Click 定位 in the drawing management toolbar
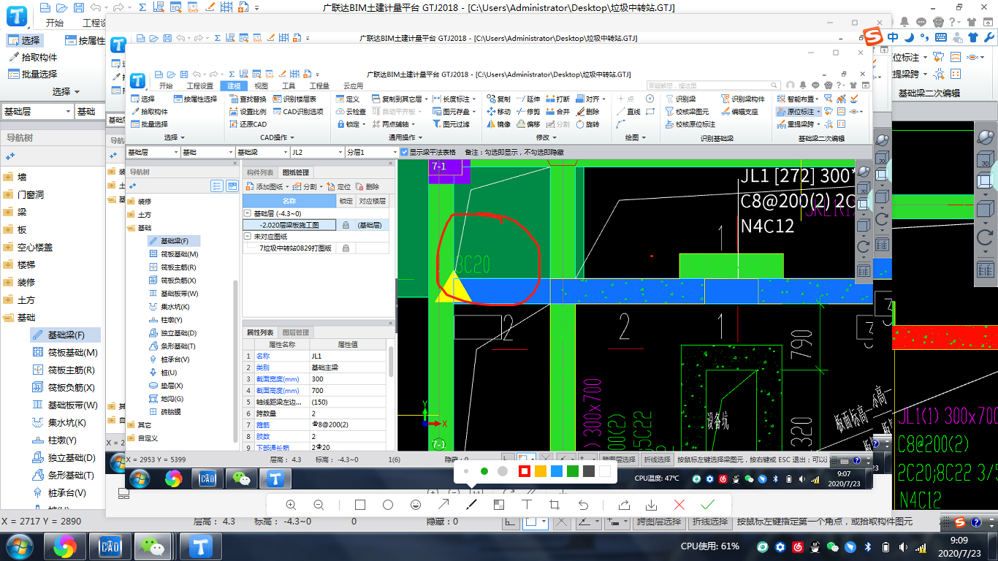The width and height of the screenshot is (998, 561). point(338,187)
